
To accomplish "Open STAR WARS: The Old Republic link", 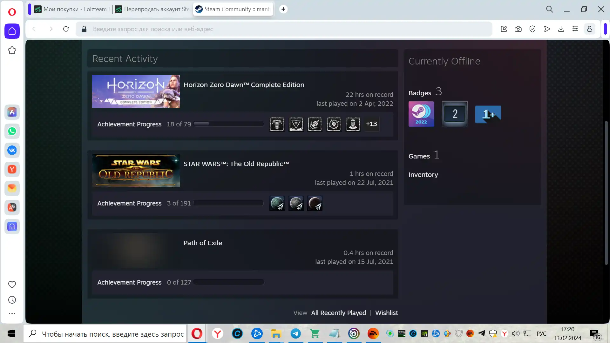I will (x=236, y=164).
